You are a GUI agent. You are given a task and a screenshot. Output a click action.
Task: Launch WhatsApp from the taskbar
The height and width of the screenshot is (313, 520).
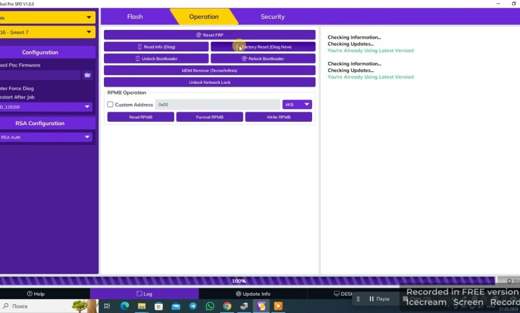pyautogui.click(x=210, y=306)
